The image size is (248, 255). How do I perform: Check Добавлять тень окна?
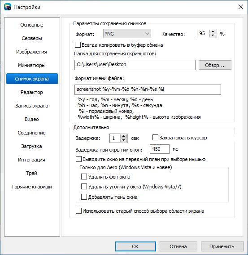coord(84,197)
